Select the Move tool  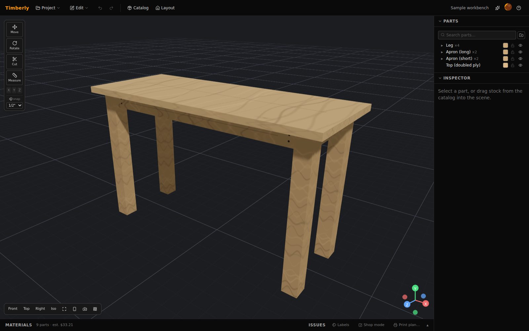tap(15, 29)
